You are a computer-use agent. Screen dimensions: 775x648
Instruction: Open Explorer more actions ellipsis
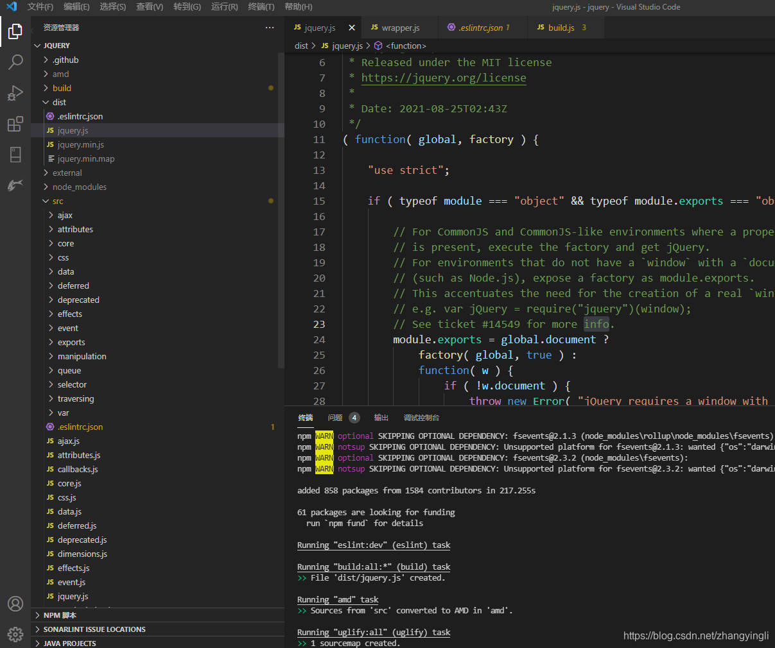(270, 28)
